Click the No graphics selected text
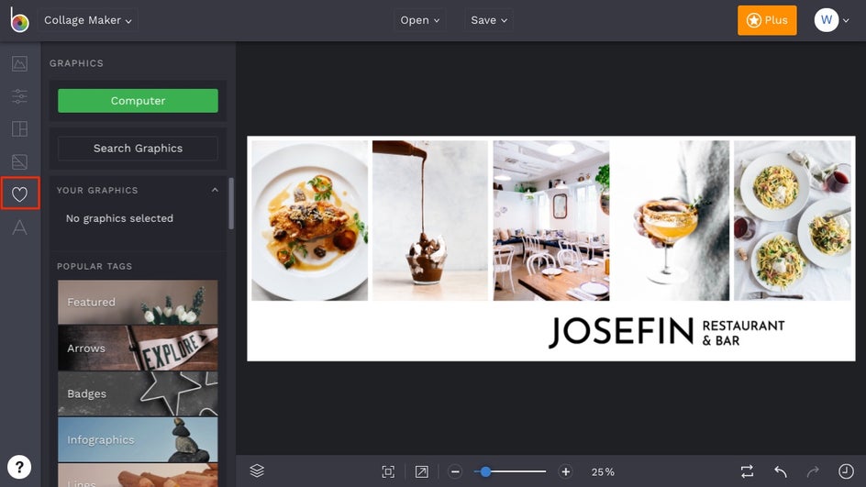Viewport: 866px width, 487px height. pyautogui.click(x=119, y=218)
